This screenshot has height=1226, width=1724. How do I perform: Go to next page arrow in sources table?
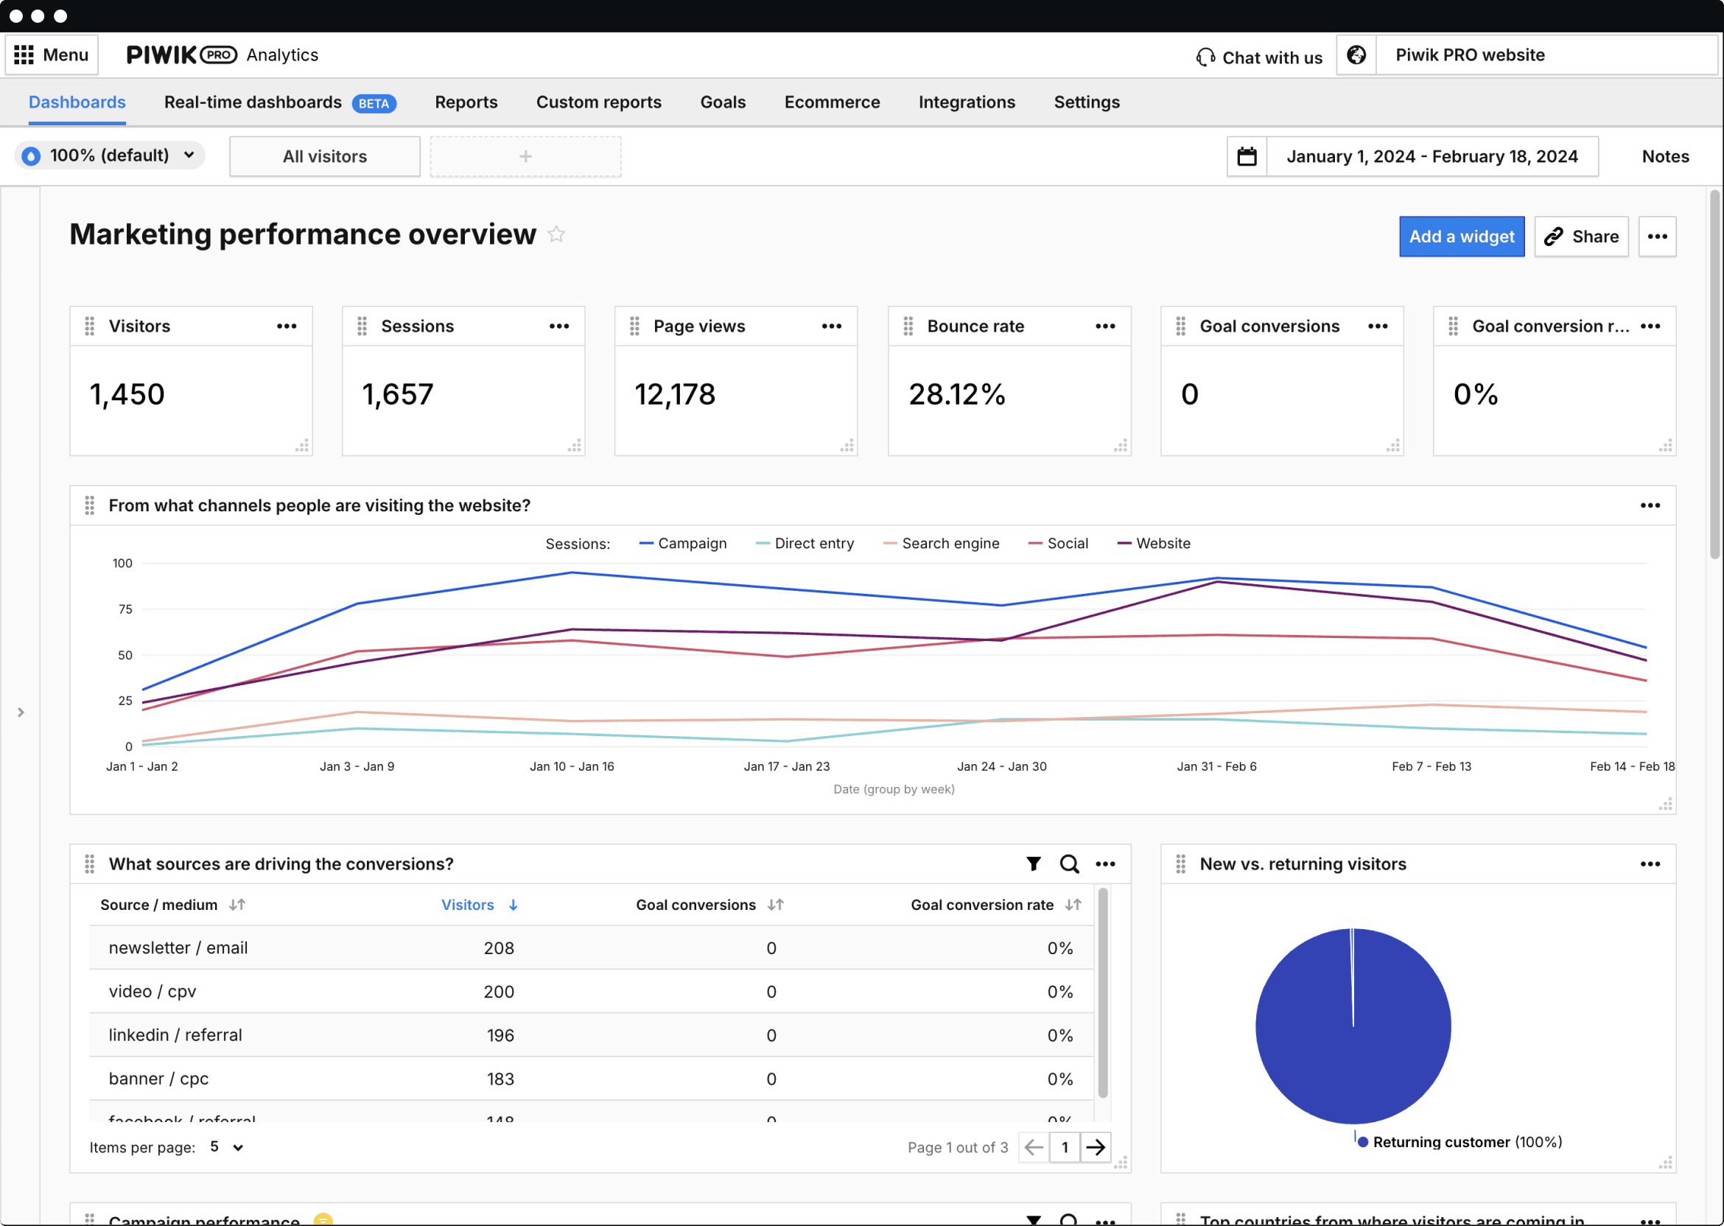click(1096, 1147)
